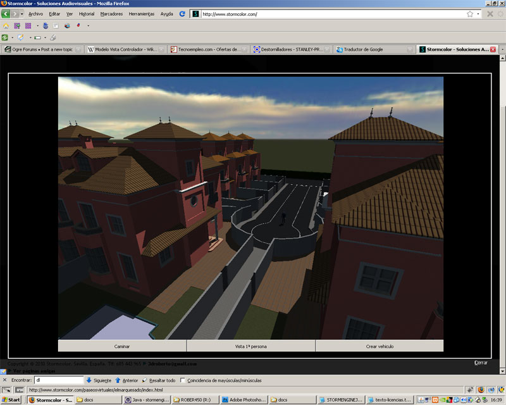Click the blue-red globe icon in bookmarks toolbar
506x405 pixels.
point(67,26)
